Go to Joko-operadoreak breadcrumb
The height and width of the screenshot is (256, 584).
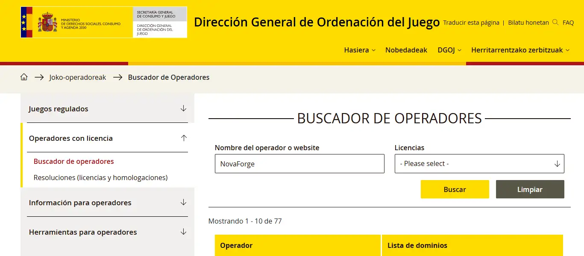(x=78, y=77)
